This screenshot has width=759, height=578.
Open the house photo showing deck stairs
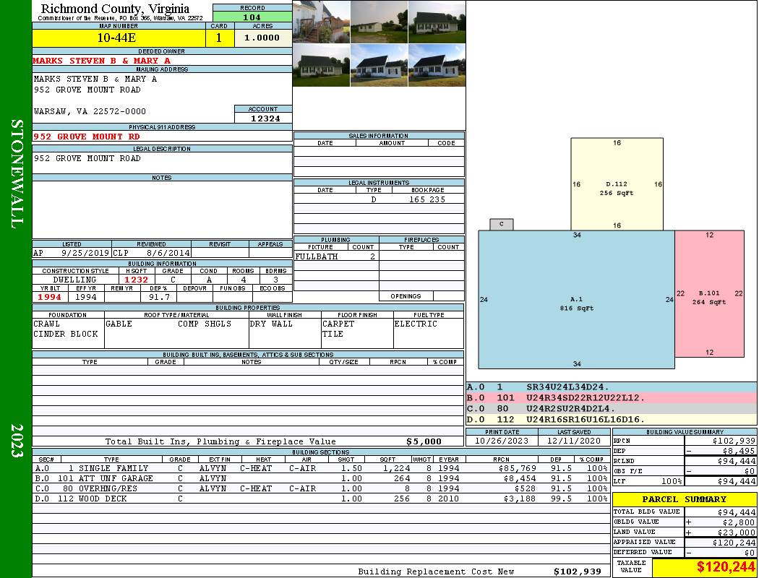(x=321, y=22)
